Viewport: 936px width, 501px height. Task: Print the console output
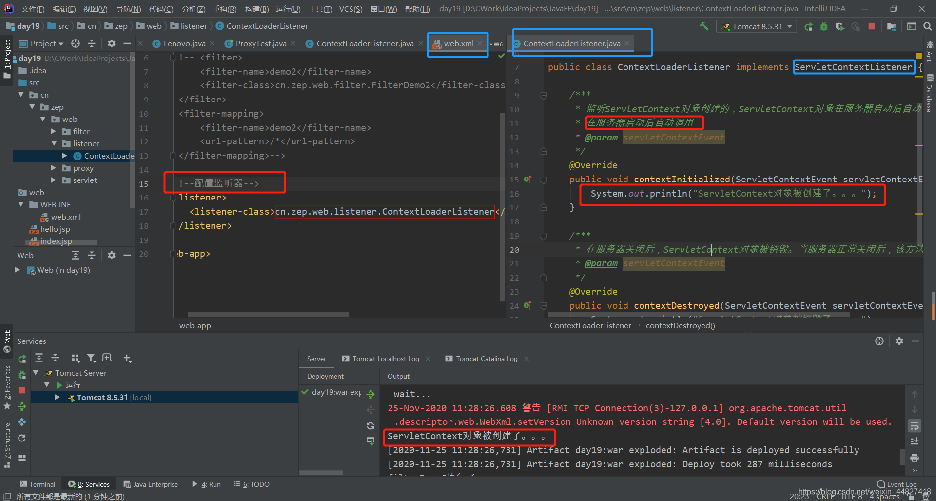(915, 458)
